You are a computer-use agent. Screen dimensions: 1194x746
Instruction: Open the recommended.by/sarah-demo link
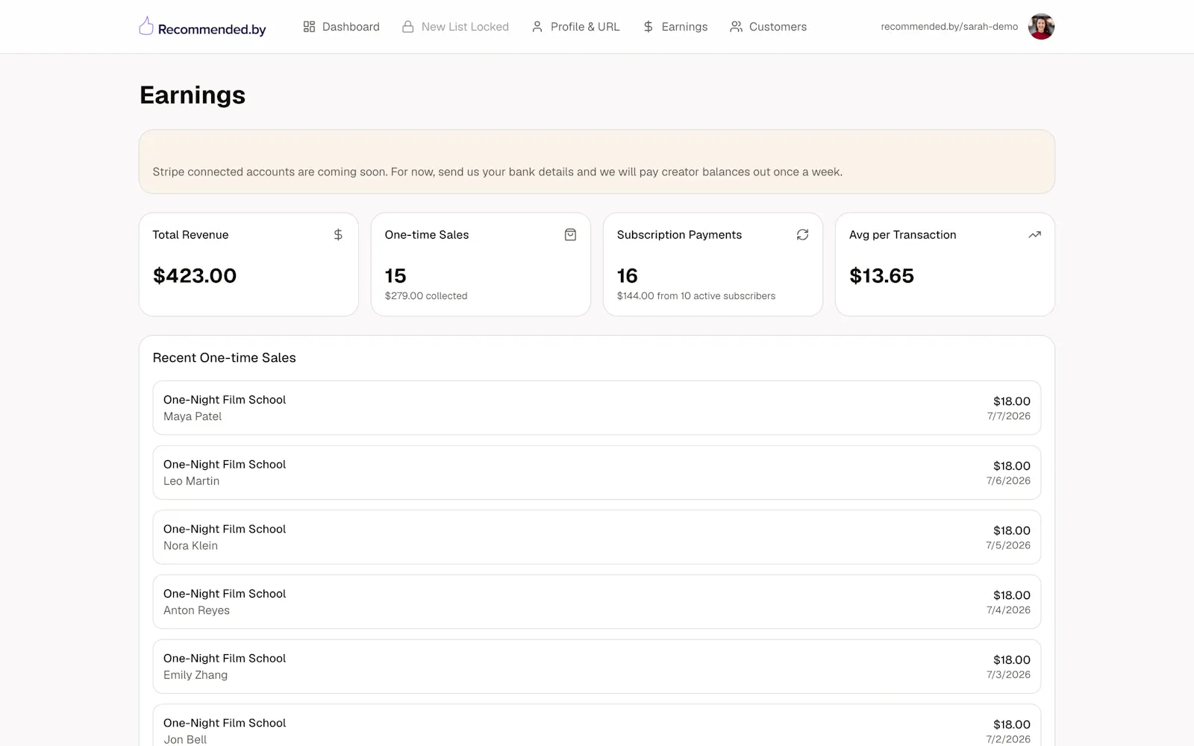[x=949, y=27]
